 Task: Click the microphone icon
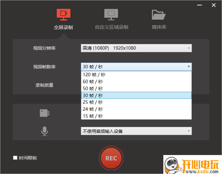point(44,131)
